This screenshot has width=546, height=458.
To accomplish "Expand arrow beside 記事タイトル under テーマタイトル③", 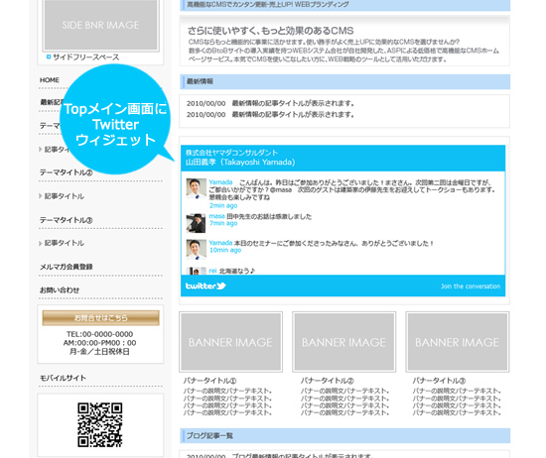I will click(x=41, y=243).
